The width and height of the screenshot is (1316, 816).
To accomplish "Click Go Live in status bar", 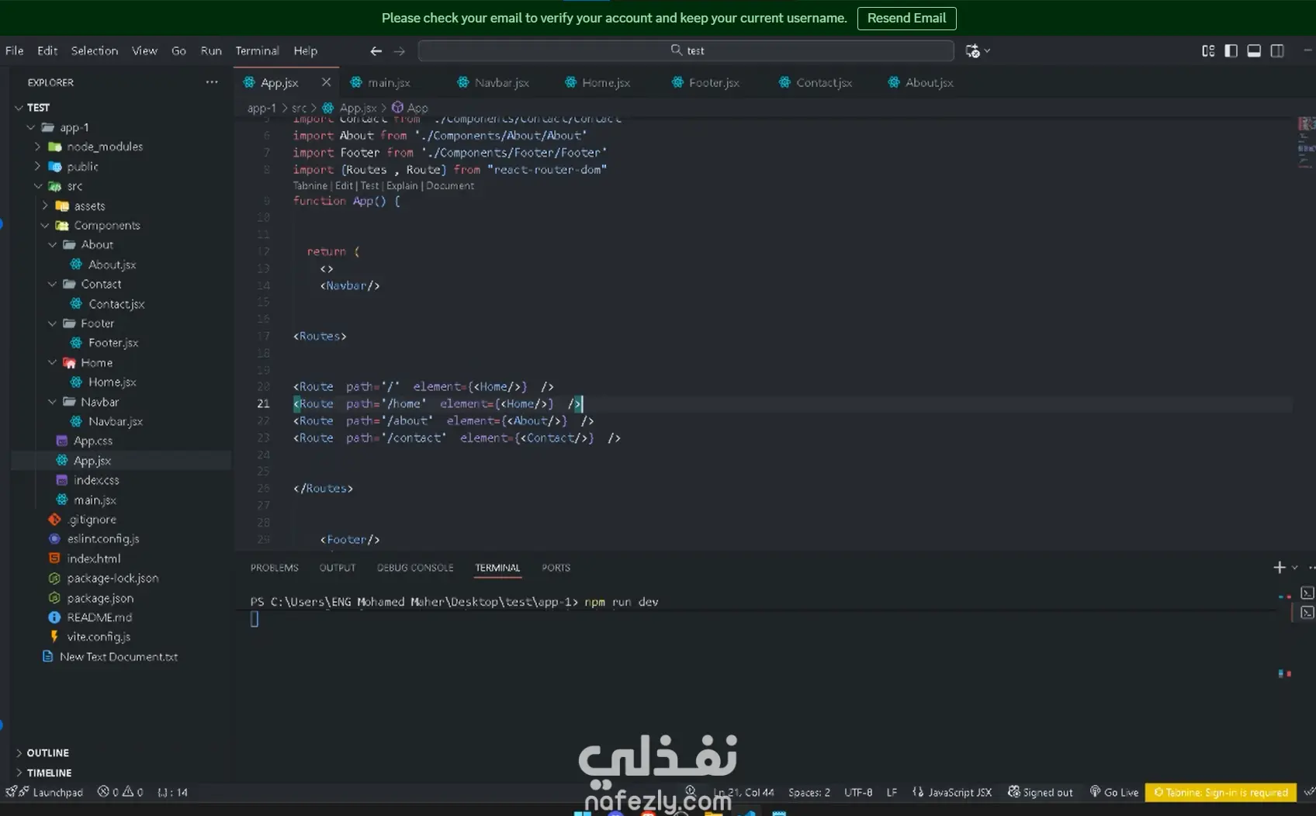I will (1114, 792).
